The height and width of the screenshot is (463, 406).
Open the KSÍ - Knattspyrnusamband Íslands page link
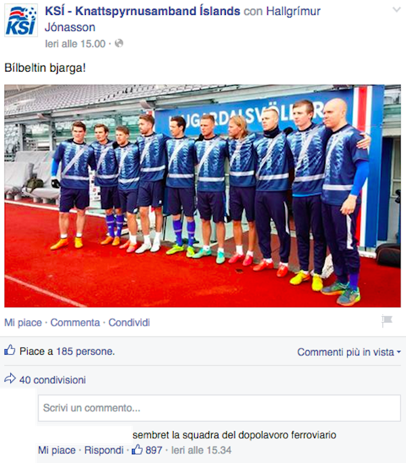[142, 12]
